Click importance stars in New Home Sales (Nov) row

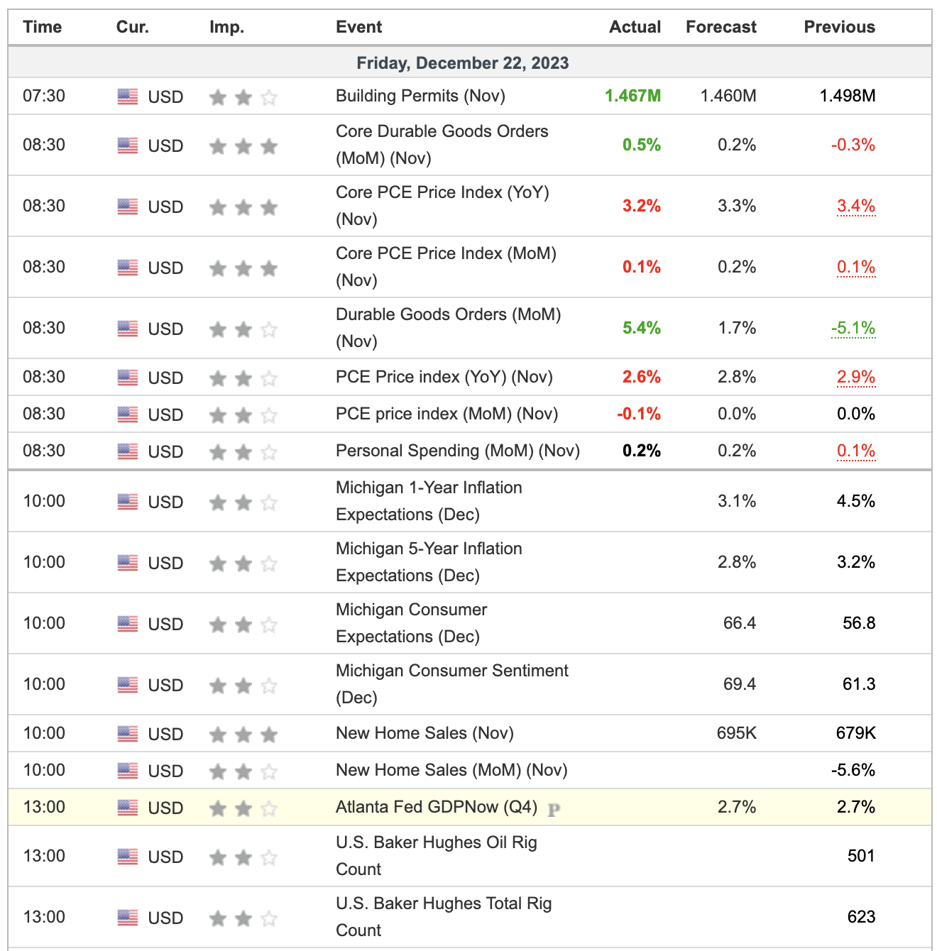click(243, 735)
